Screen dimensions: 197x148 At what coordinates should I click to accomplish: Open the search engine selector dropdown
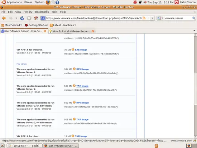160,18
